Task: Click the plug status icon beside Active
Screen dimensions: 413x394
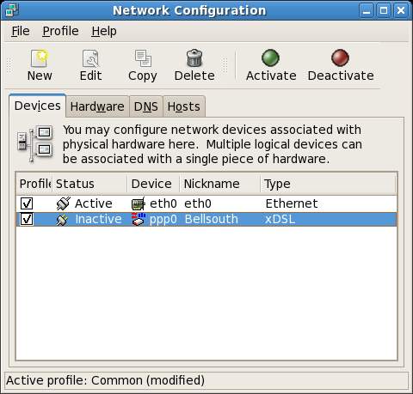Action: (63, 203)
